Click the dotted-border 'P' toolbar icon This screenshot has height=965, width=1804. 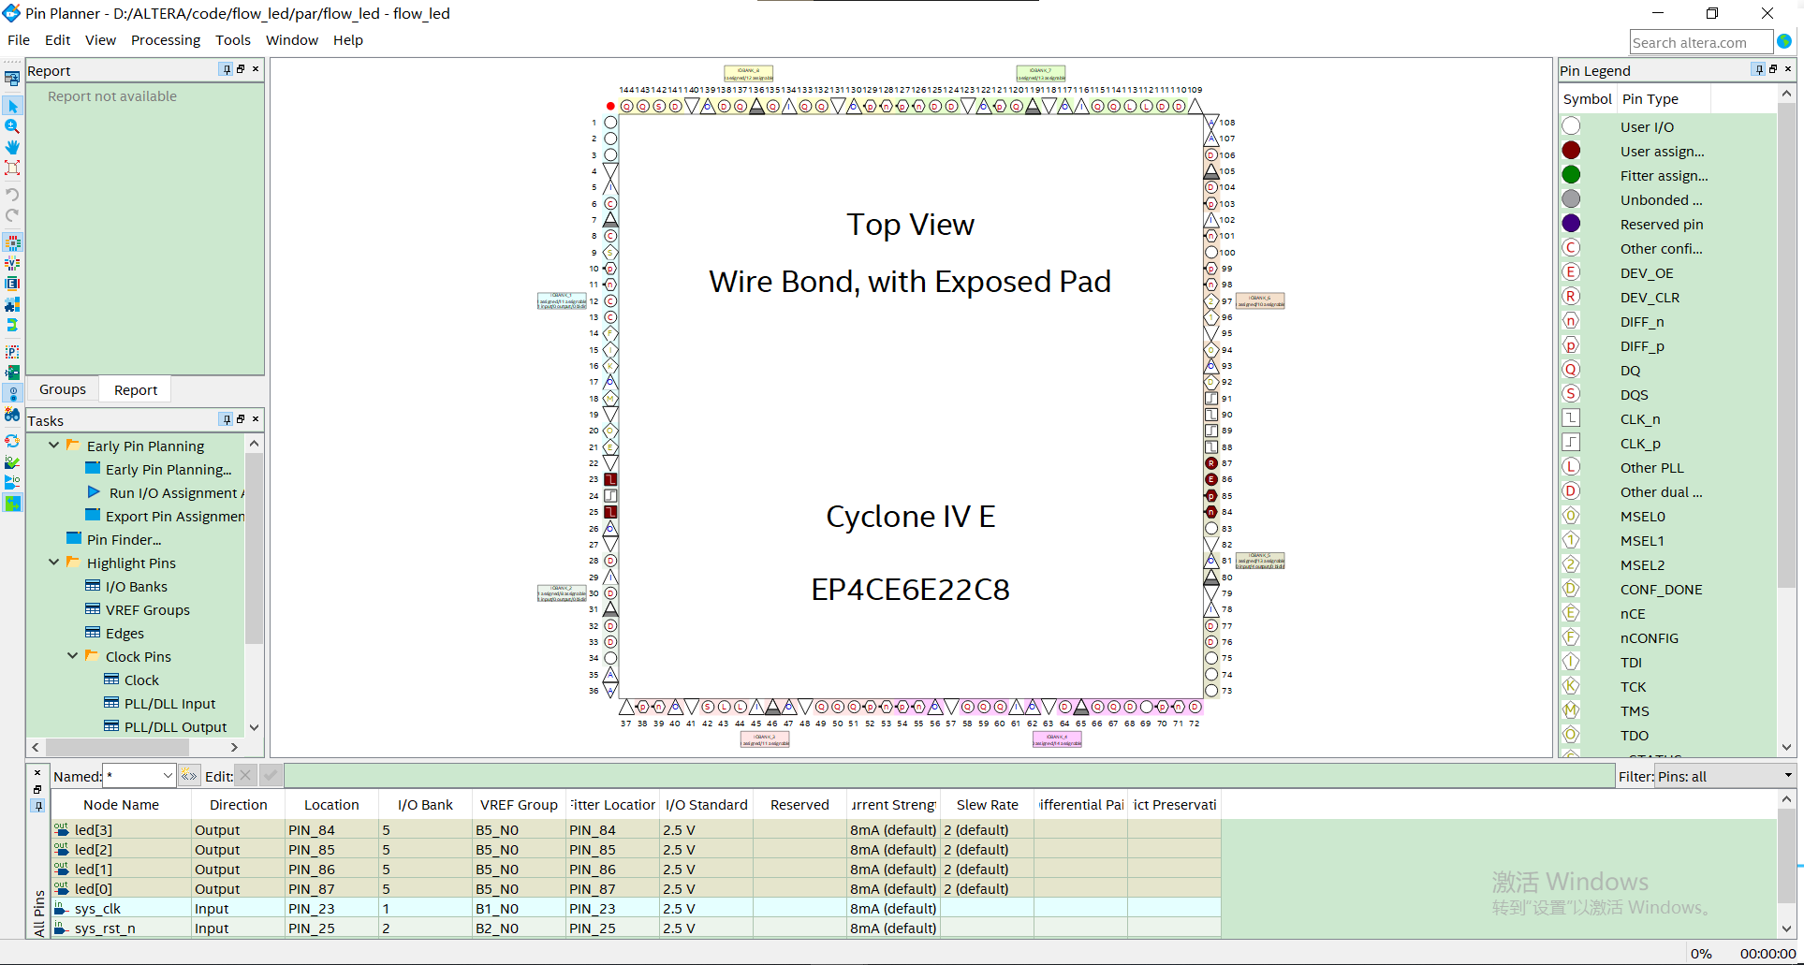(12, 352)
